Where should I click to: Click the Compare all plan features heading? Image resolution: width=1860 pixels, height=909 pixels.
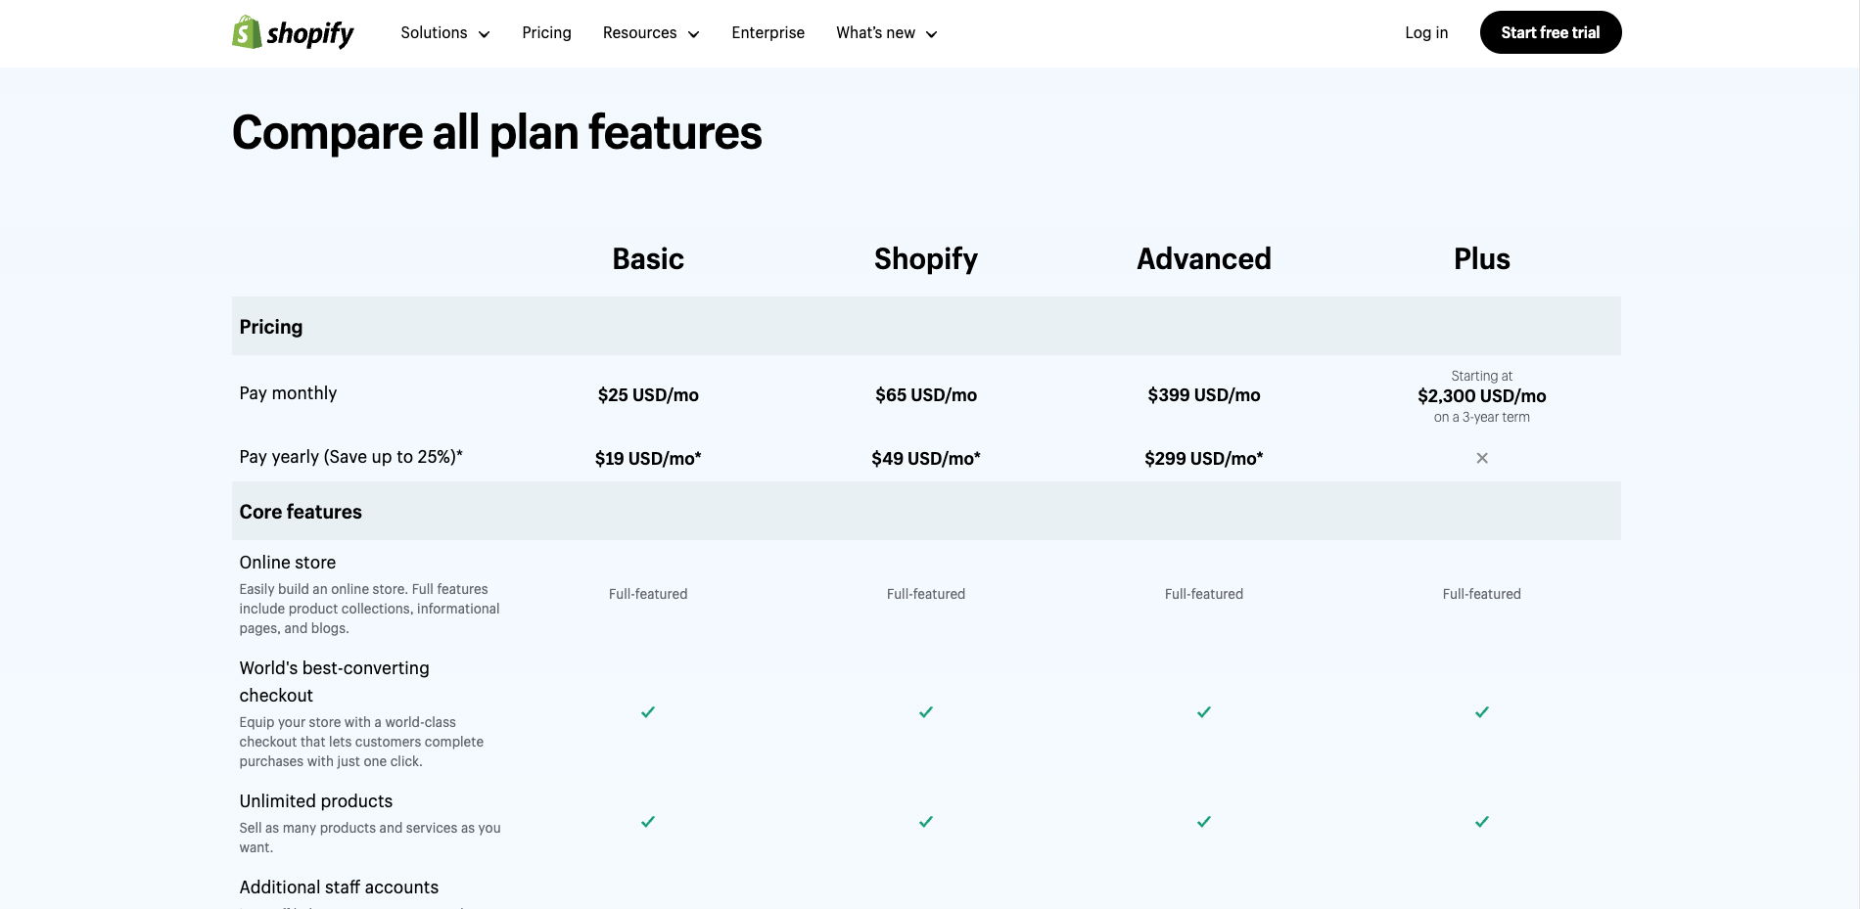[497, 133]
